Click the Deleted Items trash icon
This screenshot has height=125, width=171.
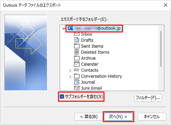(77, 52)
